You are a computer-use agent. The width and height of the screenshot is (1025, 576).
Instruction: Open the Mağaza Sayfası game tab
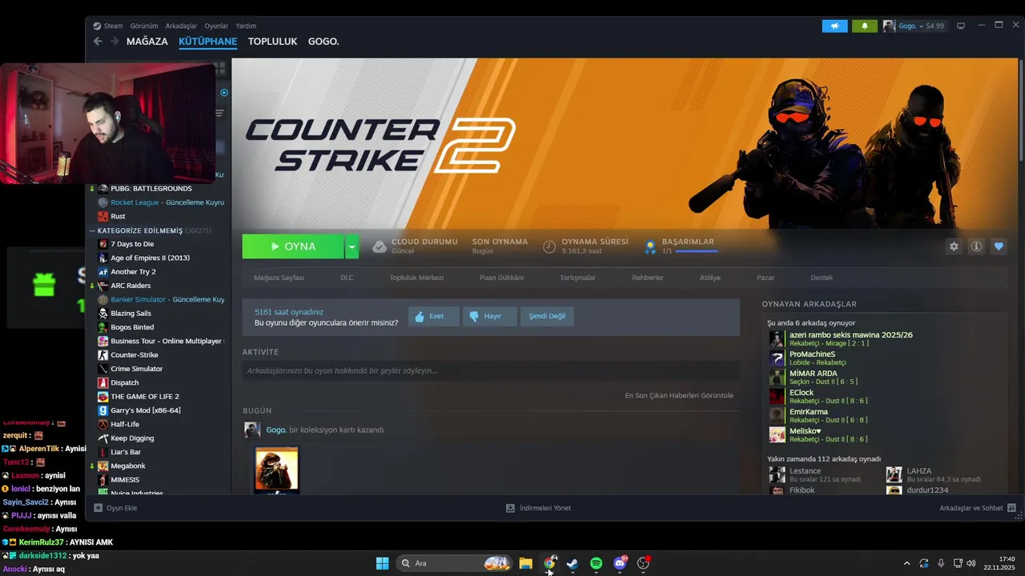tap(279, 278)
